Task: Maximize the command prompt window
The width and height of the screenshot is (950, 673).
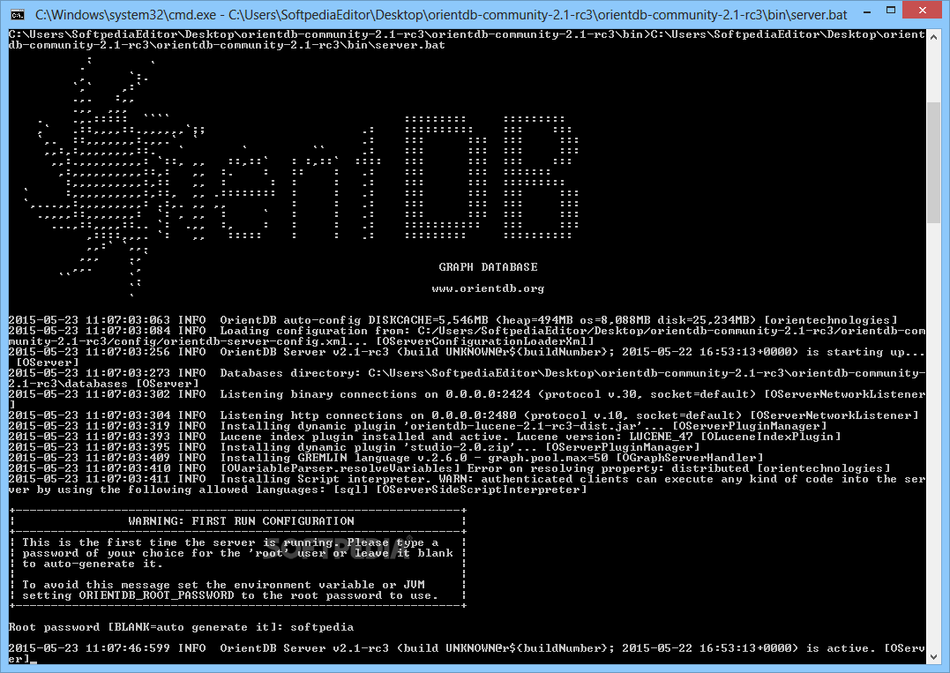Action: coord(891,11)
